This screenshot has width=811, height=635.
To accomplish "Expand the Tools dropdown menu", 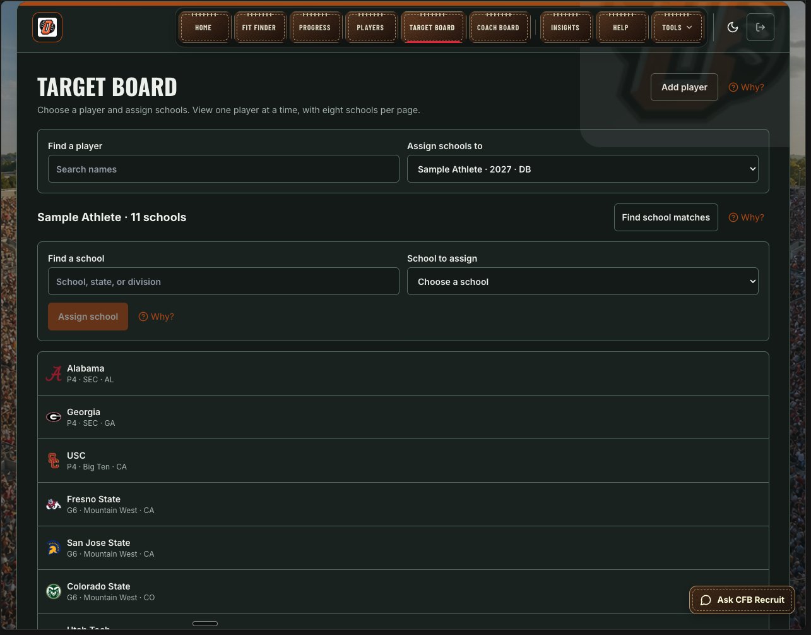I will click(677, 28).
